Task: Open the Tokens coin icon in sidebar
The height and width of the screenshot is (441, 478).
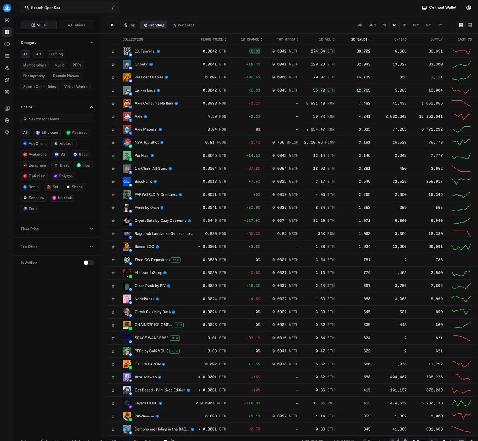Action: (x=7, y=44)
